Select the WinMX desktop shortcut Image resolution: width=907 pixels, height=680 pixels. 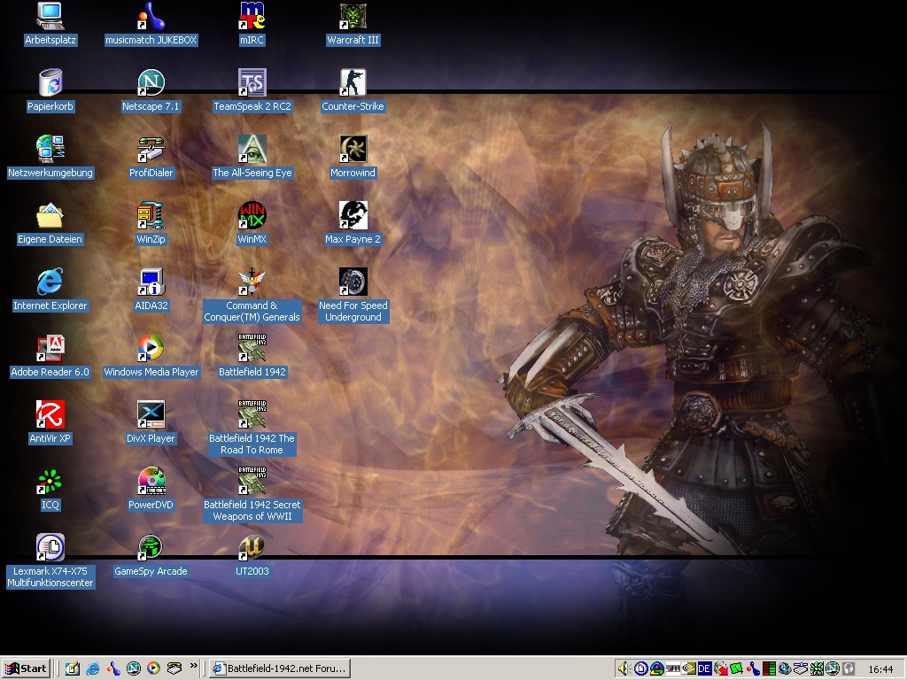[x=252, y=223]
